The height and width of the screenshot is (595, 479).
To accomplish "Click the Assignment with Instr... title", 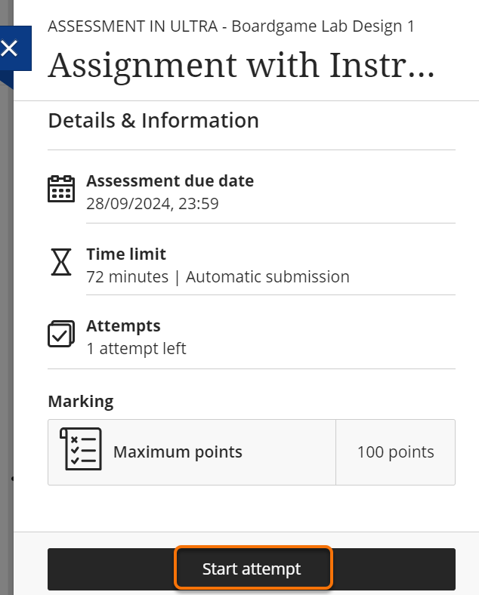I will tap(241, 66).
